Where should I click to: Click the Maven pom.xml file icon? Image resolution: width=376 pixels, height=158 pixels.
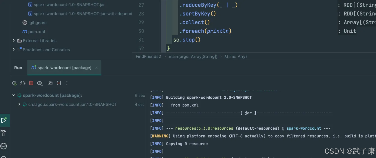(25, 32)
